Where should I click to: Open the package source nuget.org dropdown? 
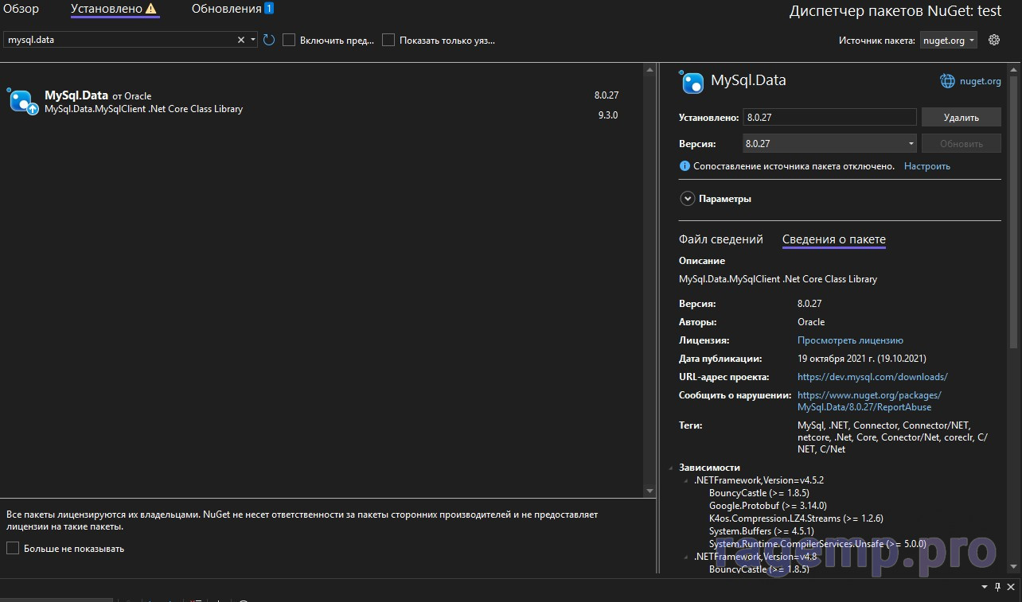949,41
